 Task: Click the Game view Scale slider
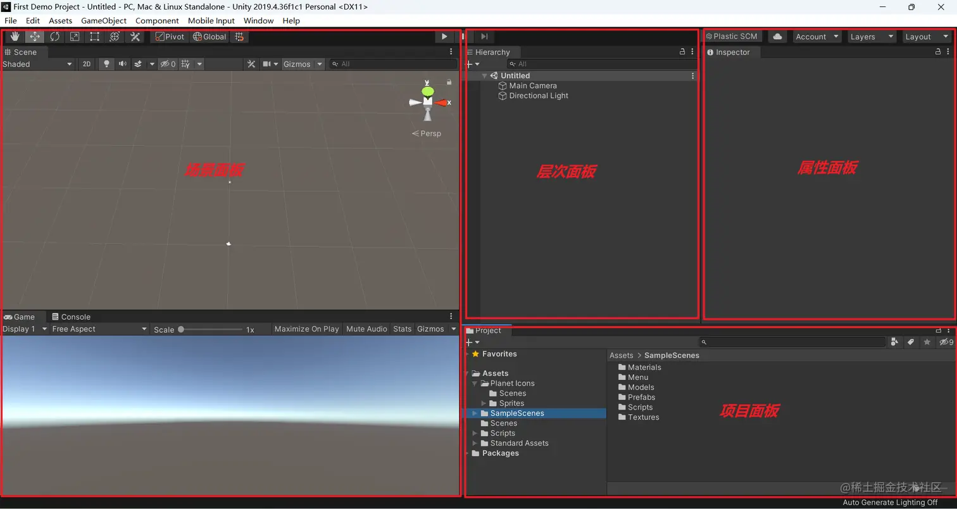click(x=211, y=329)
